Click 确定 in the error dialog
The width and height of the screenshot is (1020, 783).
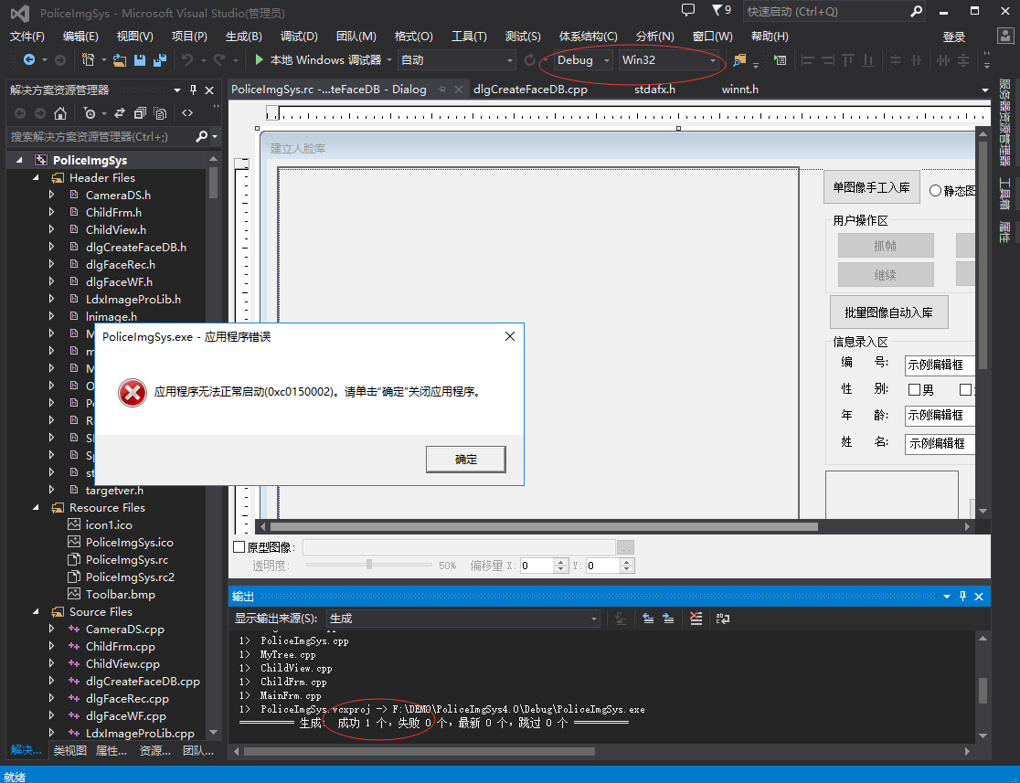click(x=466, y=460)
